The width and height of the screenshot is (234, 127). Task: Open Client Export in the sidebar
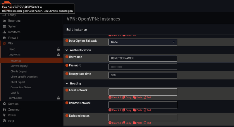18,82
